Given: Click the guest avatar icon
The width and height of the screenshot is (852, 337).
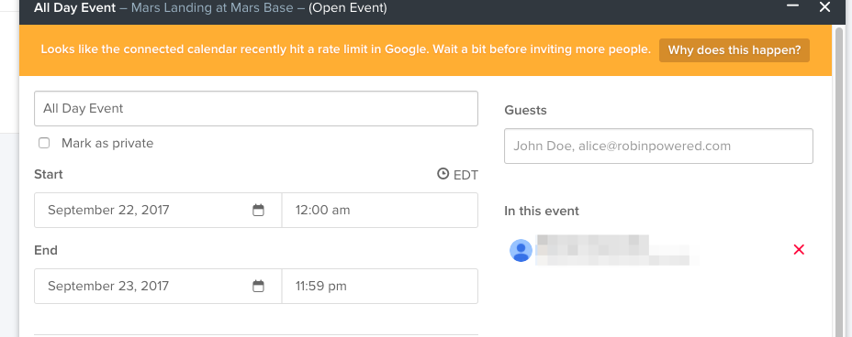Looking at the screenshot, I should tap(521, 250).
